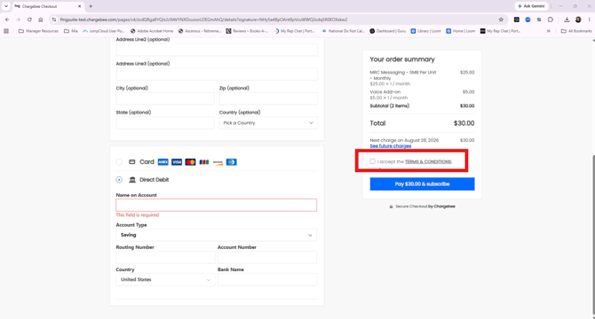Open the apps grid in bookmarks bar

(6, 31)
